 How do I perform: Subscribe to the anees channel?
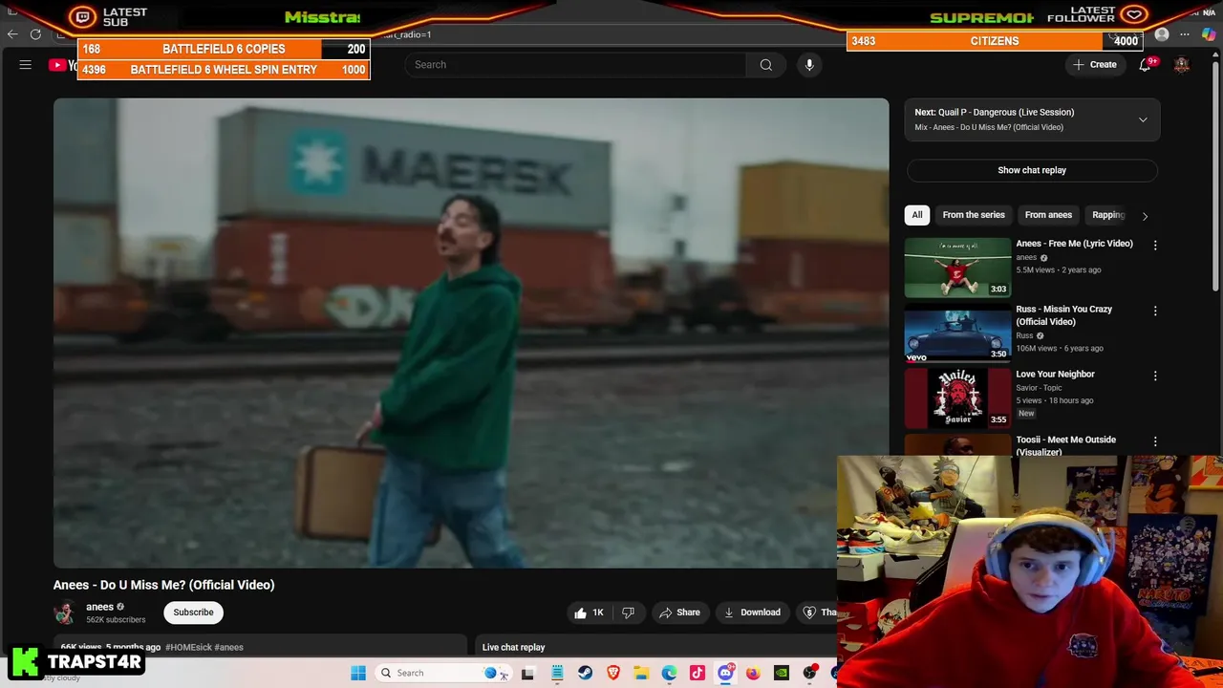pyautogui.click(x=193, y=613)
